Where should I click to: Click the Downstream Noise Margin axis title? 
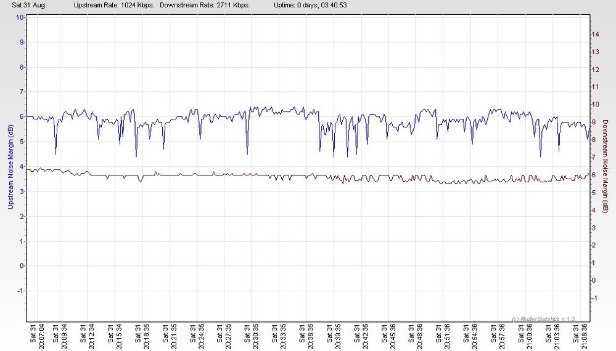coord(605,166)
